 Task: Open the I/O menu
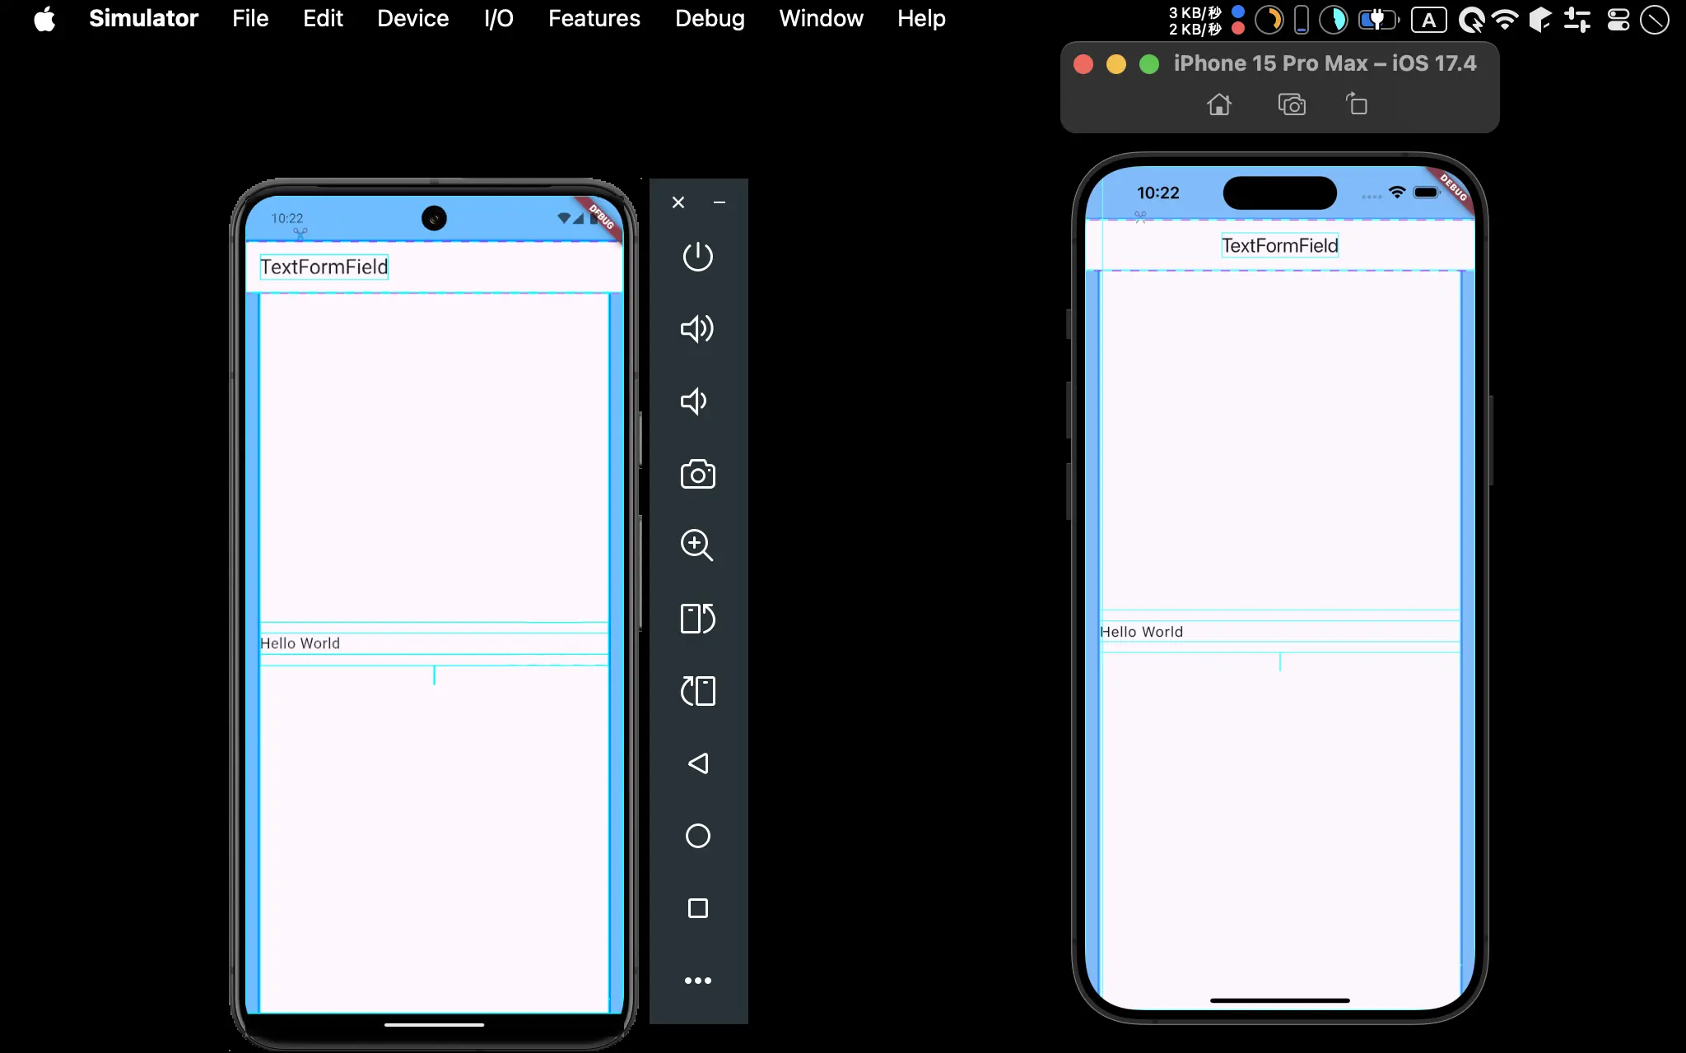499,18
